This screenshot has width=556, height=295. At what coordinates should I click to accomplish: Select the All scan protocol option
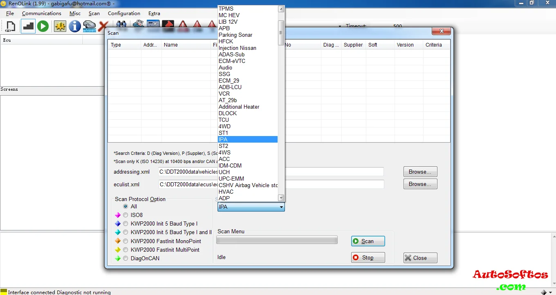tap(126, 207)
